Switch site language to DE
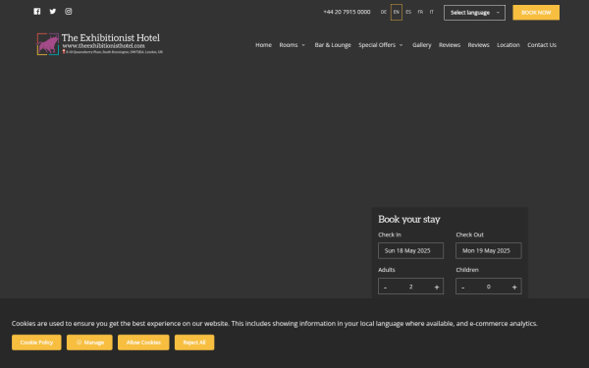Screen dimensions: 589x368 click(x=383, y=12)
